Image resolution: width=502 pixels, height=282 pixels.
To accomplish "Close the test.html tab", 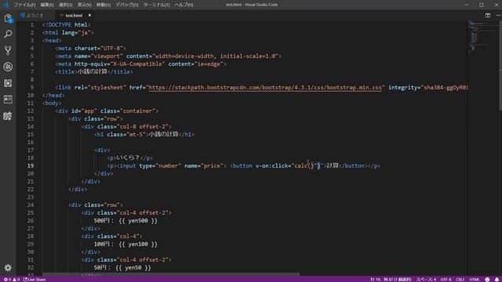I will coord(89,16).
